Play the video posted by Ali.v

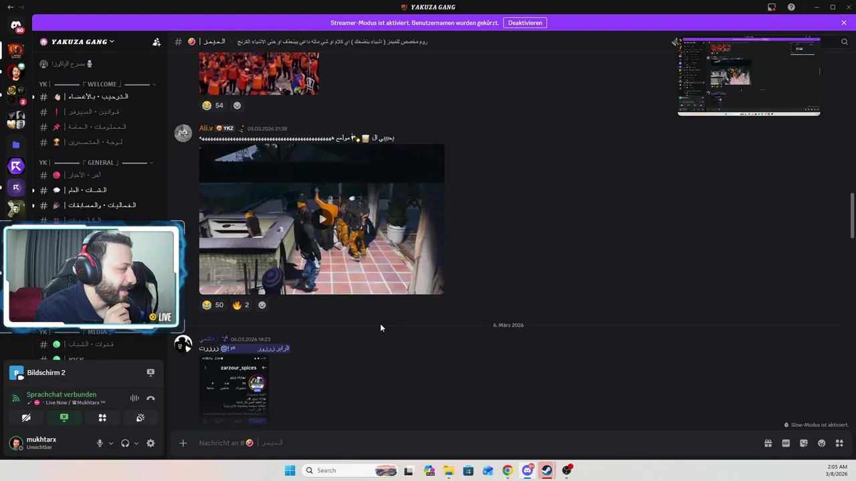322,219
